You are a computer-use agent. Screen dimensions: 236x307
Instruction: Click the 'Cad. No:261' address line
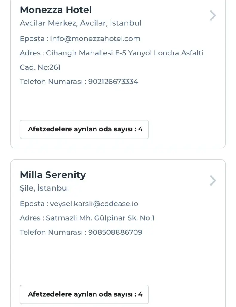40,67
